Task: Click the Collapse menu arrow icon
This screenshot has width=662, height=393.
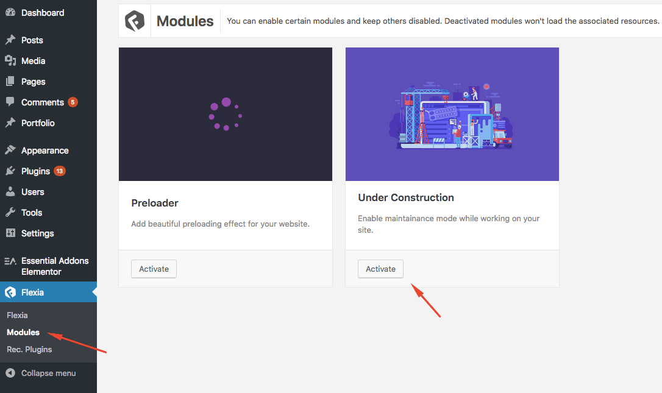Action: 10,373
